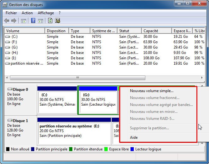Screen dimensions: 209x164
Task: Click the drive icon for volume (H:)
Action: click(x=8, y=53)
